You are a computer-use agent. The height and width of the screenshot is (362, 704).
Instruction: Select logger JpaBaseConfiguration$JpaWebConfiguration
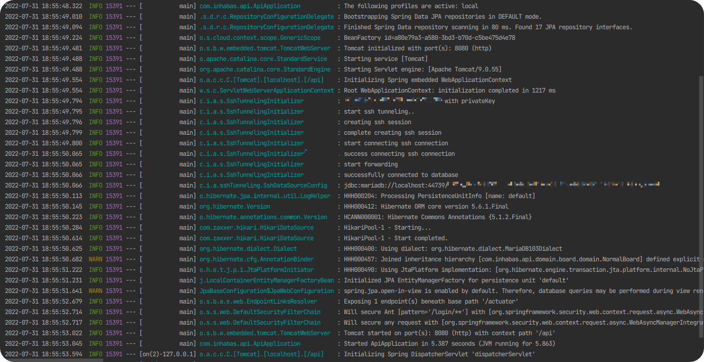(x=267, y=291)
